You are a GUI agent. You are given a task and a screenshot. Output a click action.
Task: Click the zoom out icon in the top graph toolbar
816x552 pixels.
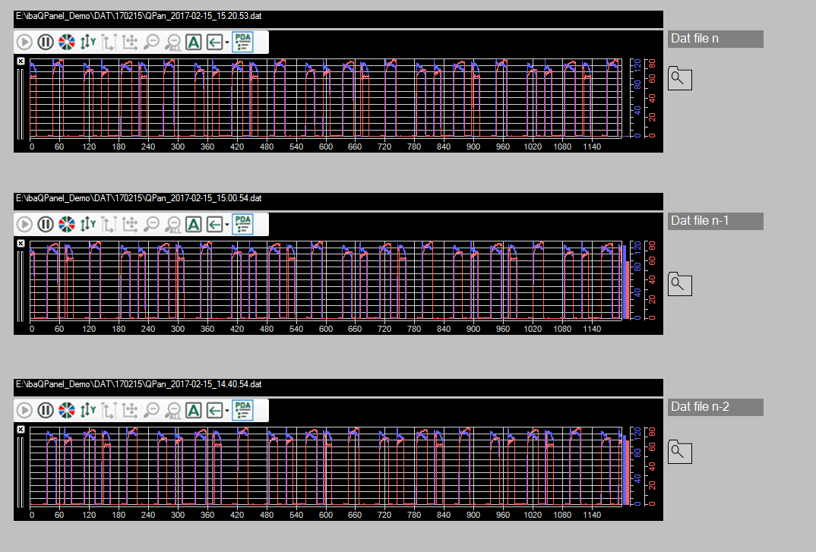click(151, 43)
